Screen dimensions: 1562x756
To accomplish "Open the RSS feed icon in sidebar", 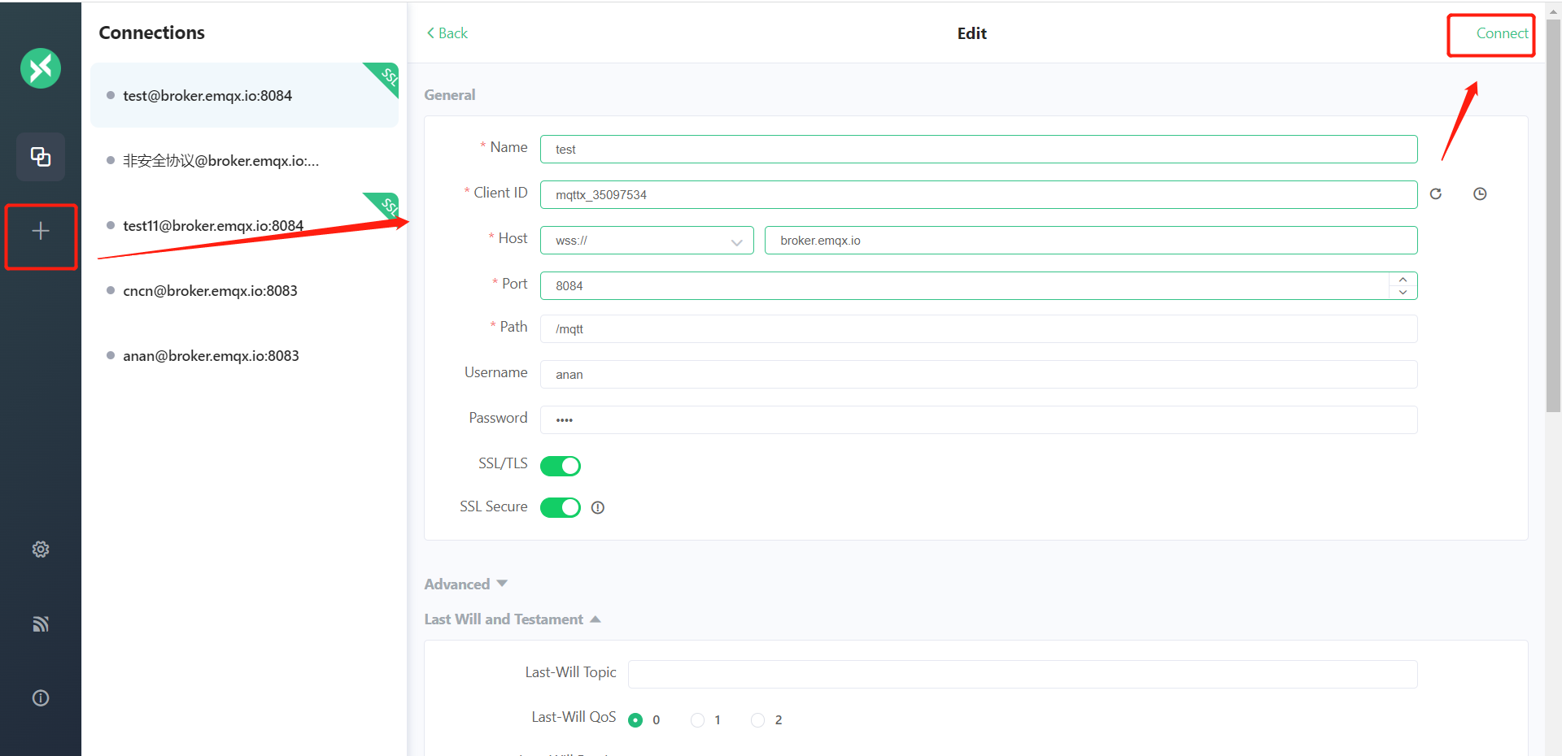I will pyautogui.click(x=41, y=623).
